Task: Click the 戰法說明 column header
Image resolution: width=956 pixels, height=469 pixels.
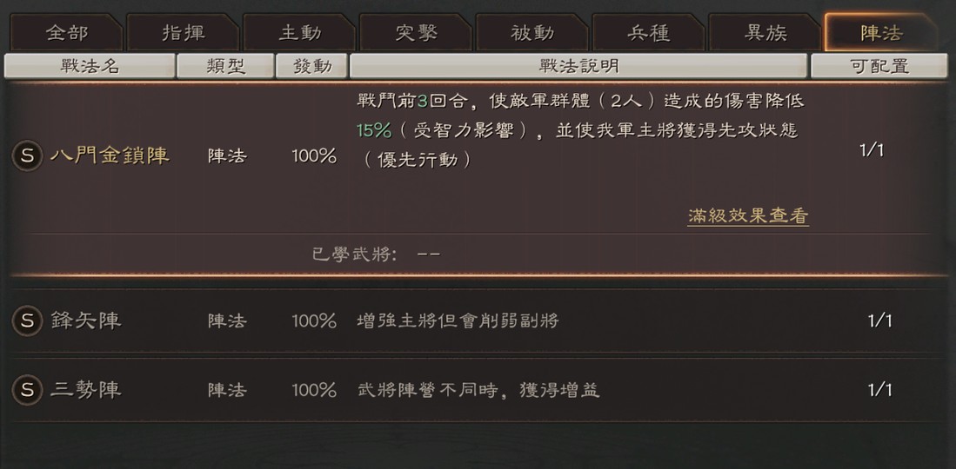Action: [578, 66]
